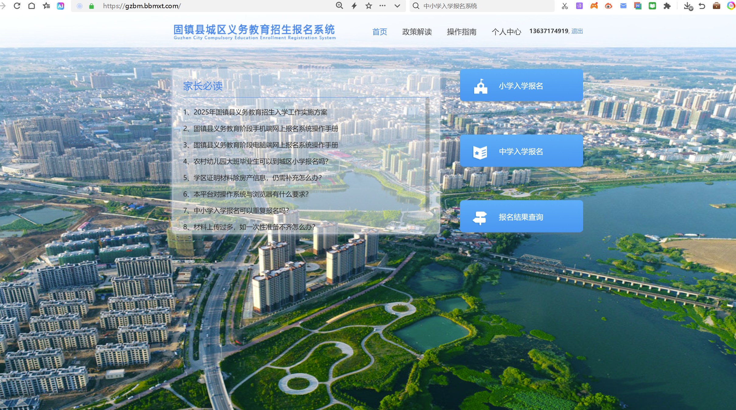Open the downloads icon in toolbar
Image resolution: width=736 pixels, height=410 pixels.
[x=688, y=6]
